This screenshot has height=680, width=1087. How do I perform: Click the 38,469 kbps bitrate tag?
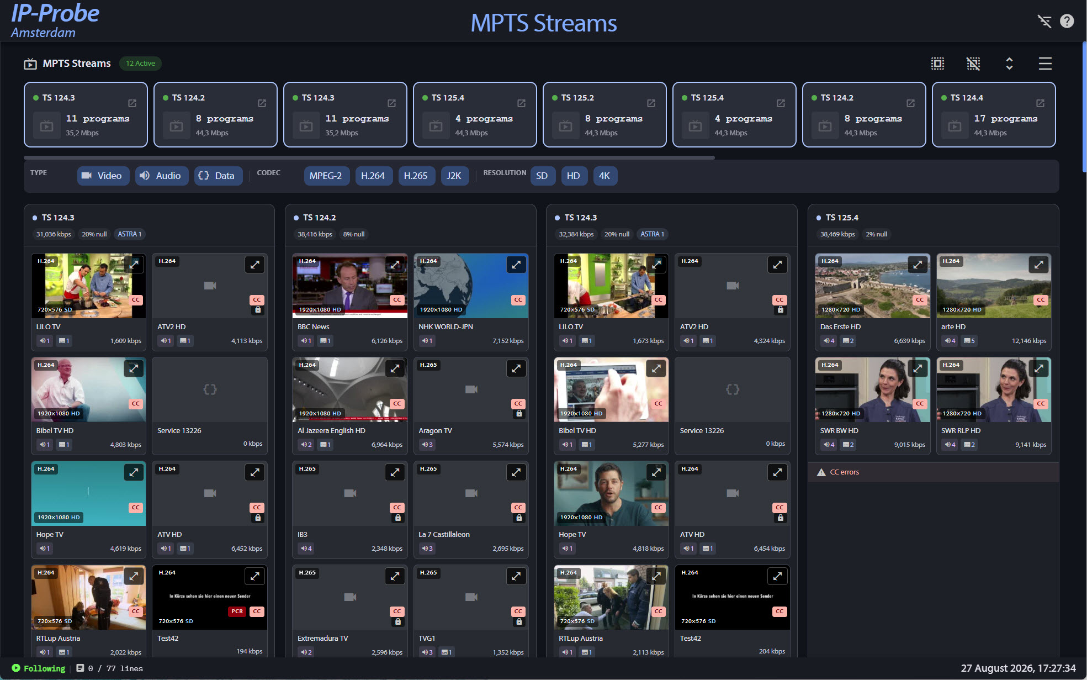pos(837,234)
